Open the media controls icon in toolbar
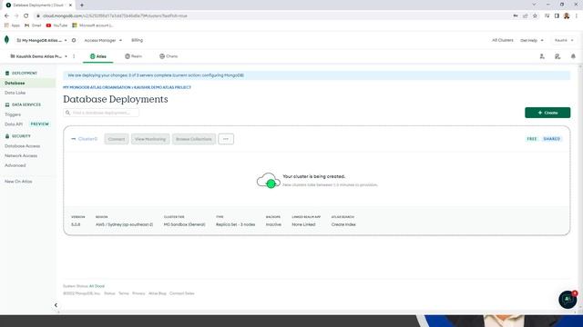 click(x=547, y=15)
